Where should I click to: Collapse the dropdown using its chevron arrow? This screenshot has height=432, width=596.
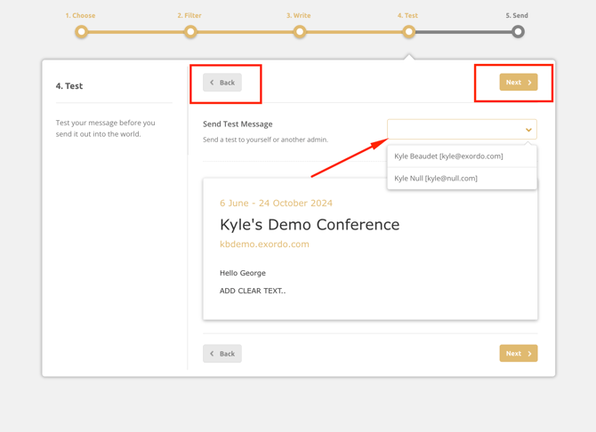[x=528, y=130]
